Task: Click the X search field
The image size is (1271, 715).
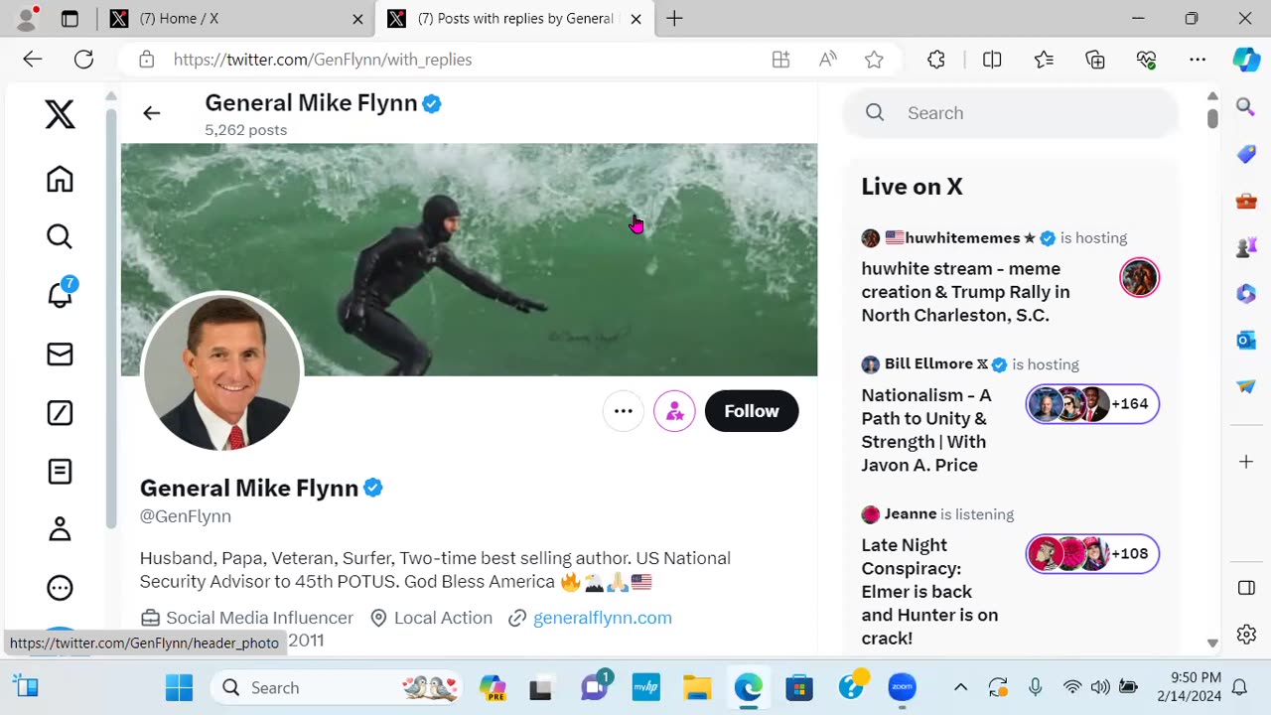Action: click(1011, 113)
